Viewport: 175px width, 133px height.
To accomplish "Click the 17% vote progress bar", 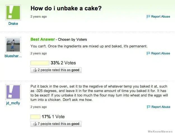I will click(x=35, y=117).
